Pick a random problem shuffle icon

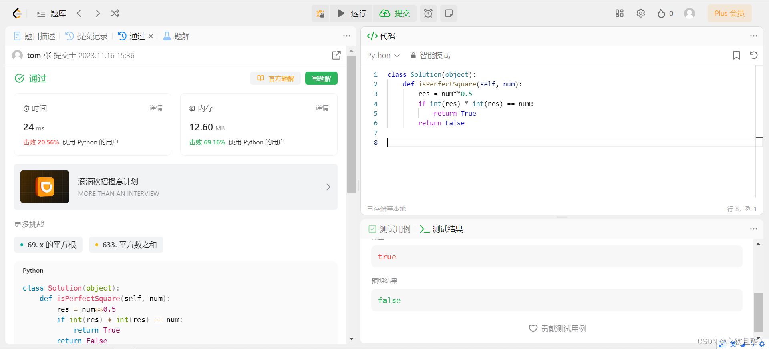[115, 13]
